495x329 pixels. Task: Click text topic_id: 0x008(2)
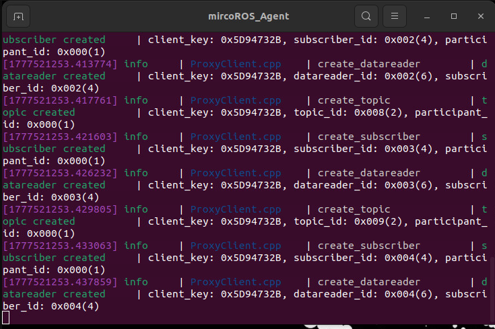click(x=348, y=112)
